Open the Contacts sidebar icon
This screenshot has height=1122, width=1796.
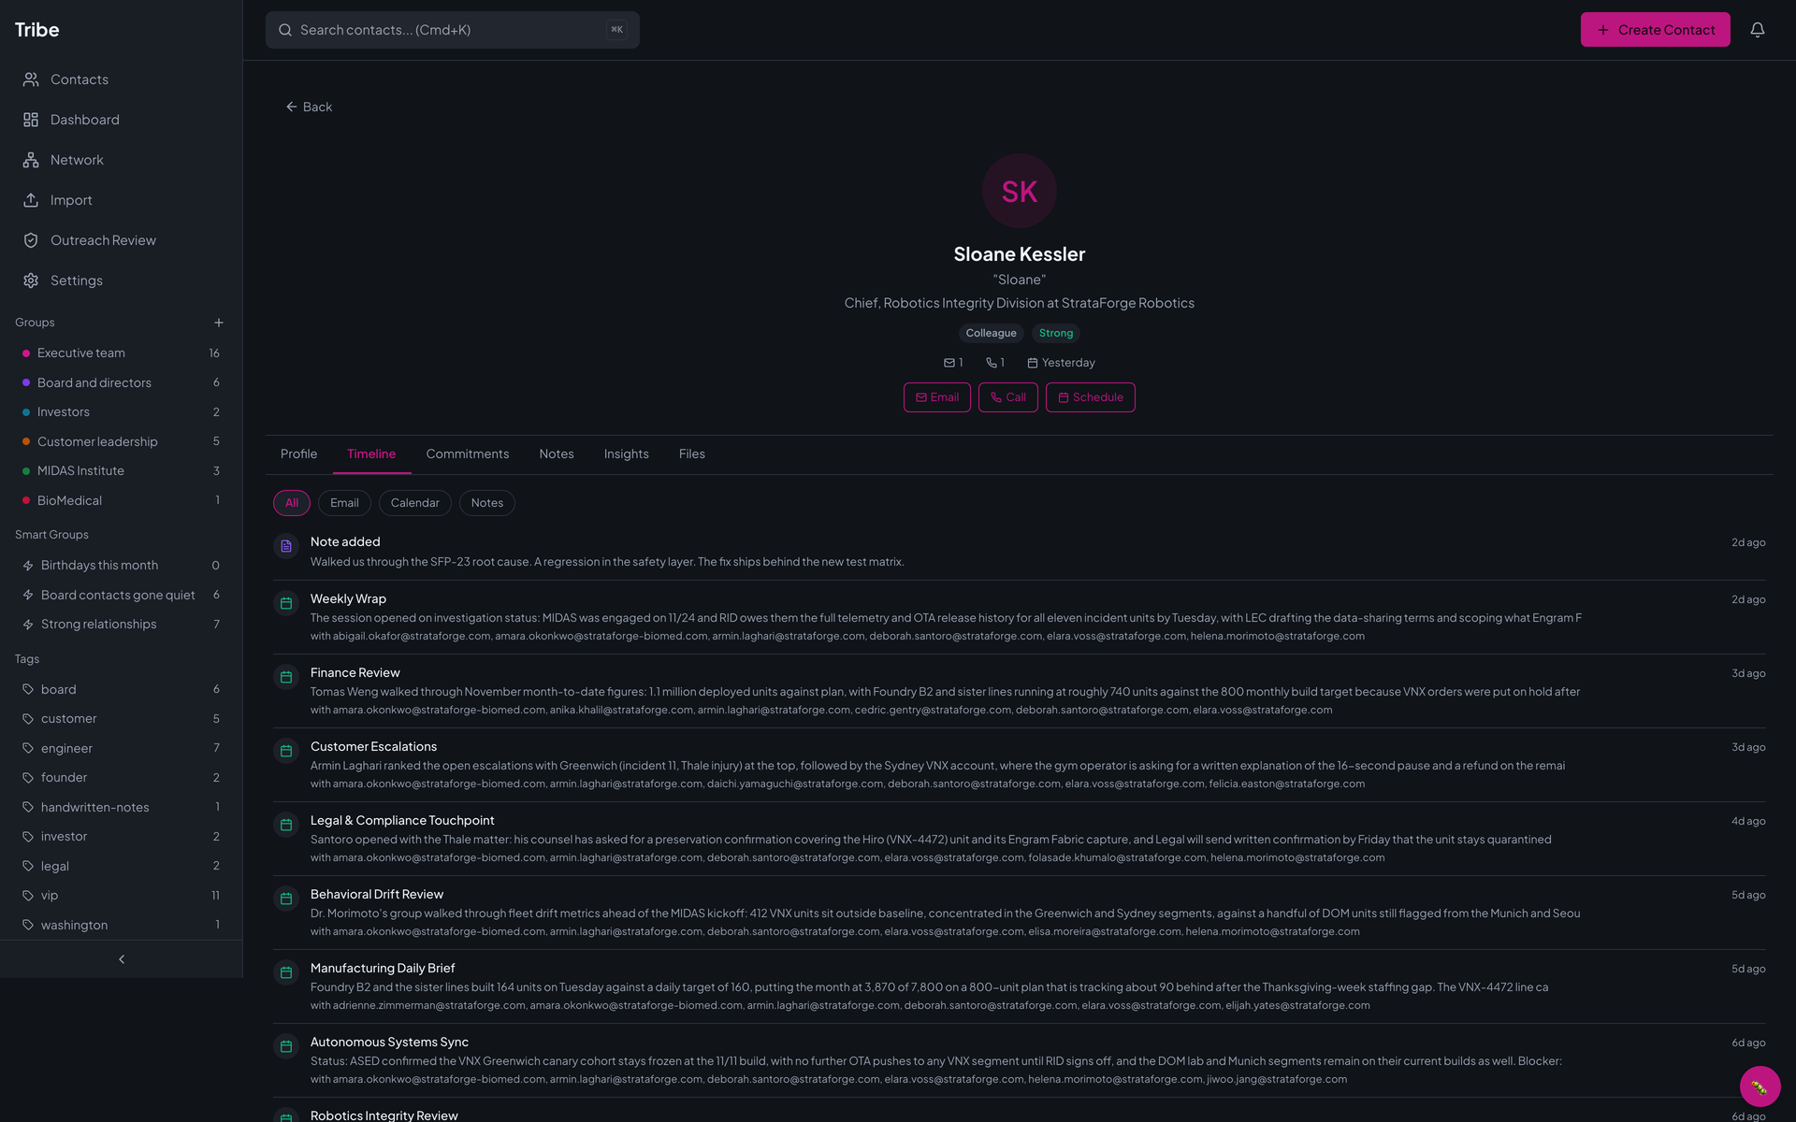click(31, 79)
